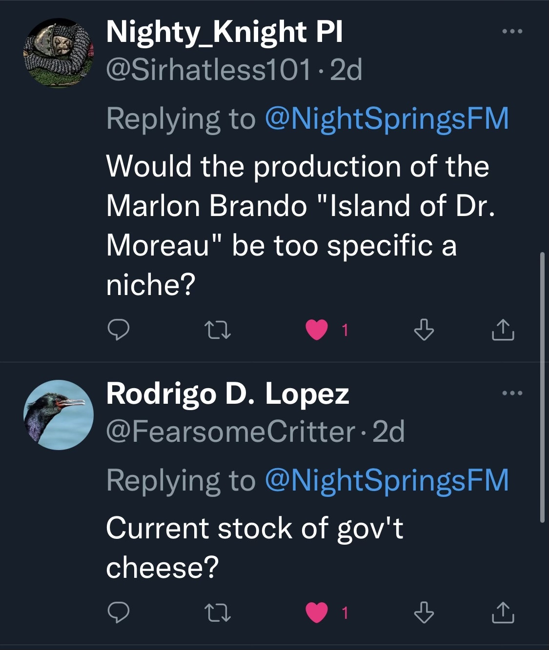Reply to Rodrigo D. Lopez's tweet
This screenshot has width=549, height=650.
pyautogui.click(x=118, y=612)
